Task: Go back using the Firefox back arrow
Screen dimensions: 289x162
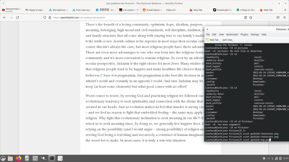Action: click(5, 18)
